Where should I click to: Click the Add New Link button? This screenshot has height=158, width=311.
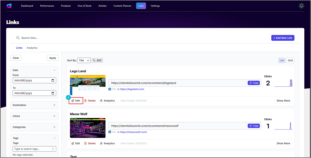pyautogui.click(x=283, y=38)
